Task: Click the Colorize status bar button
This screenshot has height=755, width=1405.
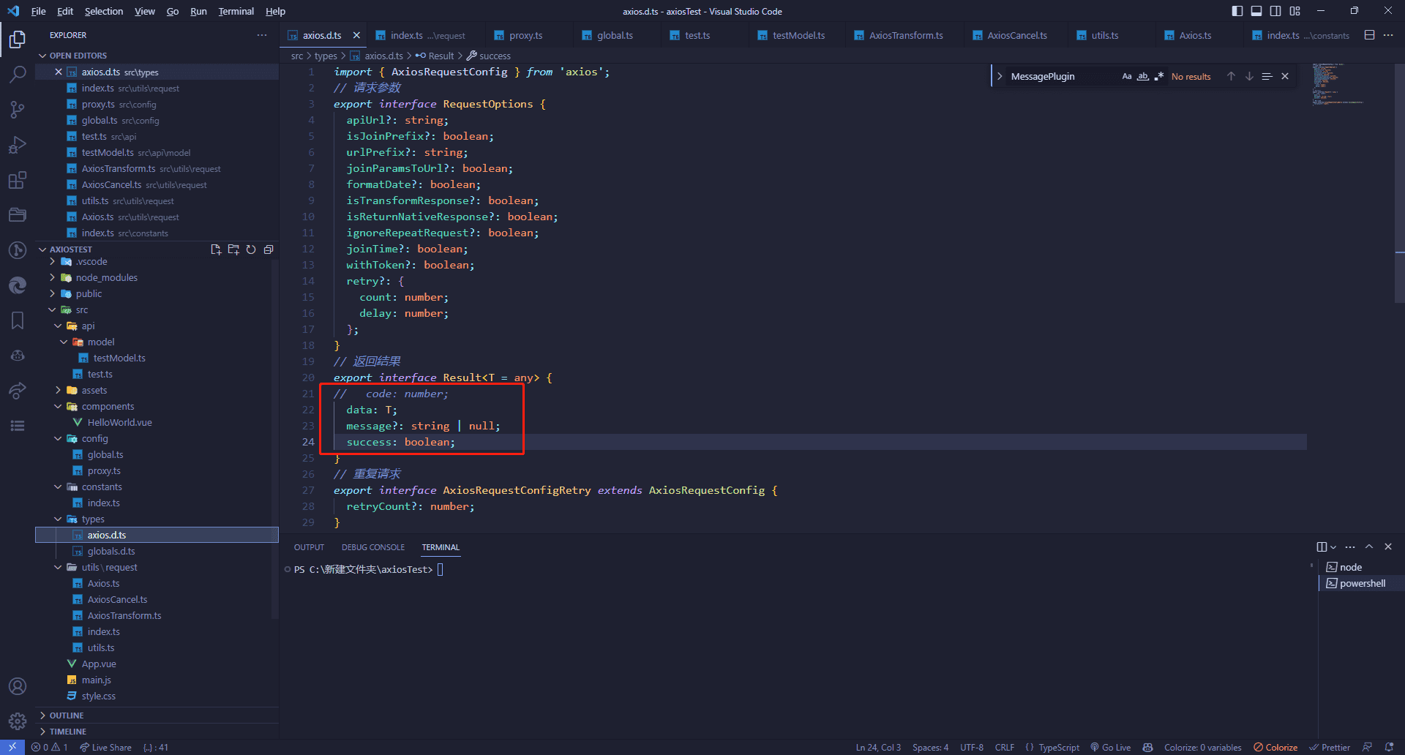Action: [x=1275, y=747]
